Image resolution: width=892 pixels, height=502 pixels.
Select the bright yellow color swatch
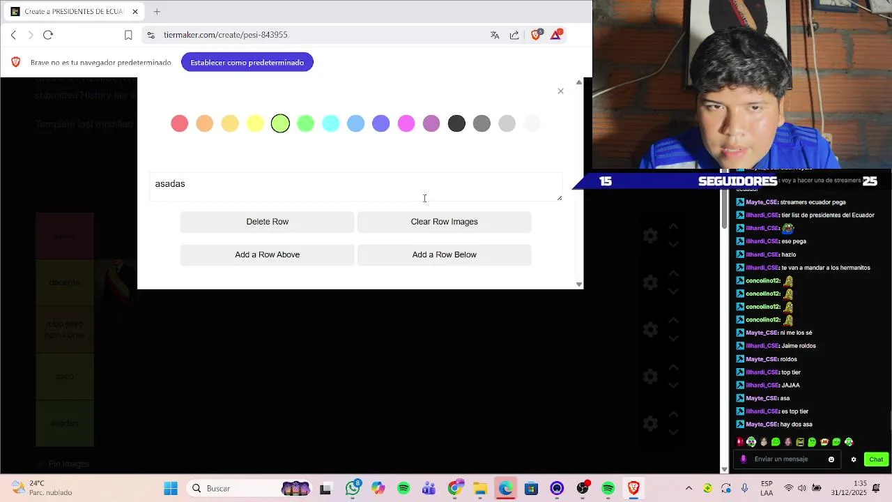(x=255, y=123)
